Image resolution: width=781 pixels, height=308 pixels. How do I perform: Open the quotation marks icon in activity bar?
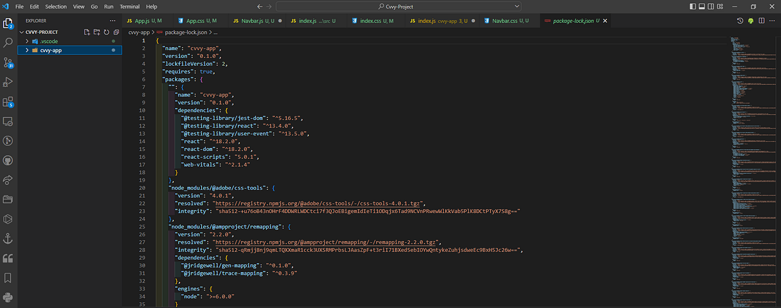(x=8, y=258)
